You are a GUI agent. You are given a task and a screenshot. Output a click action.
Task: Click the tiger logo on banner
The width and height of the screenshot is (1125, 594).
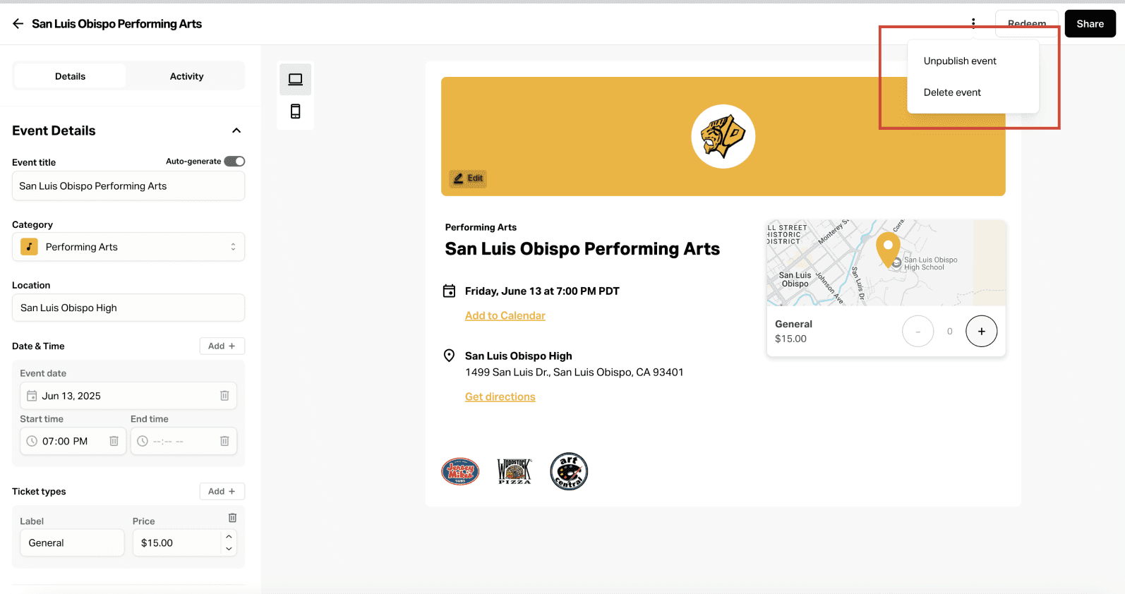(x=723, y=136)
